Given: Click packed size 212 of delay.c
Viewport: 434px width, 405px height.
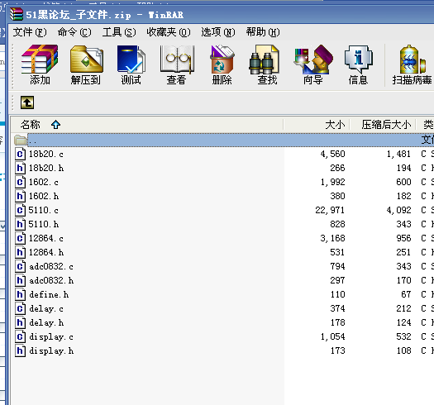Looking at the screenshot, I should click(403, 308).
